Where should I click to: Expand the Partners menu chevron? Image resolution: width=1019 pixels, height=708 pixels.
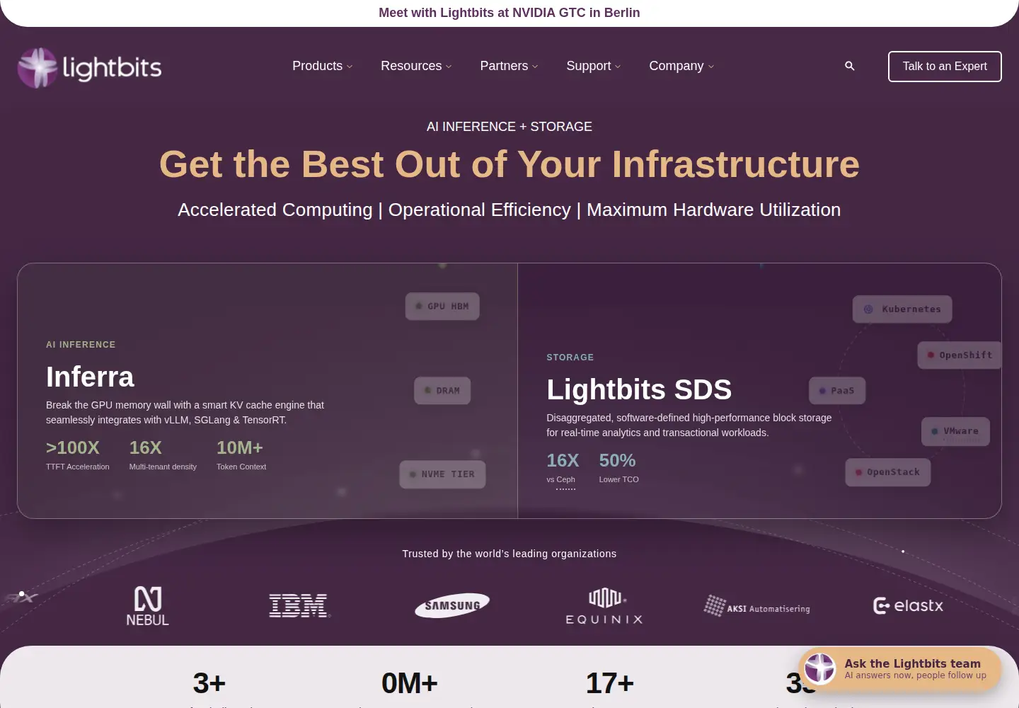coord(535,67)
